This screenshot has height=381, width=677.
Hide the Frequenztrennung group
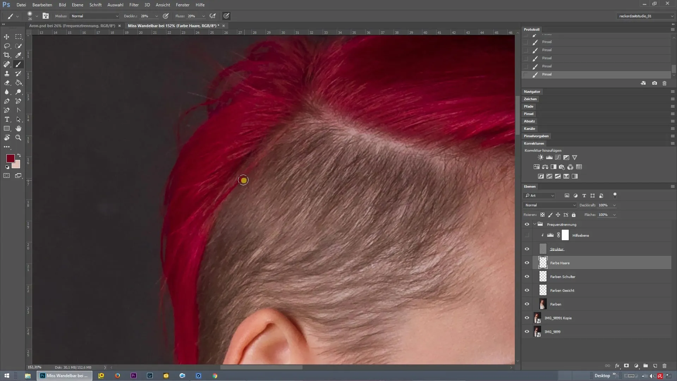pyautogui.click(x=527, y=224)
